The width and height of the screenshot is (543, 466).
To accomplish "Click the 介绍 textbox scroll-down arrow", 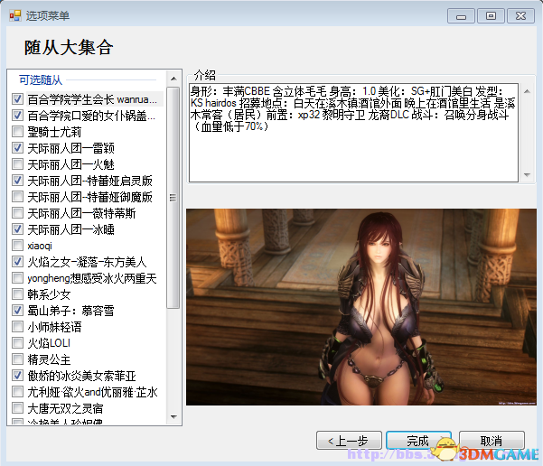I will [527, 175].
